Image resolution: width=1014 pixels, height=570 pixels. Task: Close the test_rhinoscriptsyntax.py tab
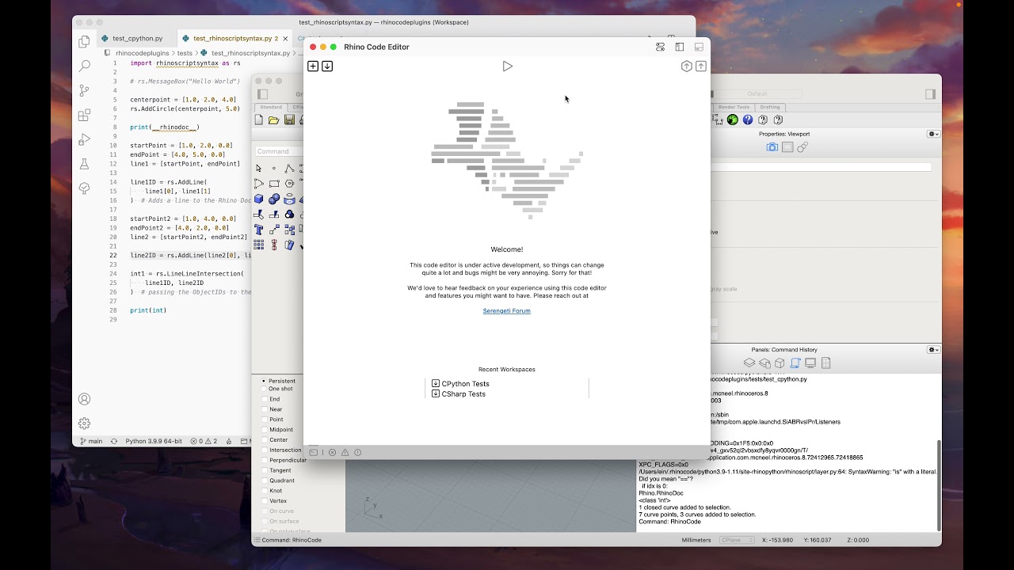[286, 38]
